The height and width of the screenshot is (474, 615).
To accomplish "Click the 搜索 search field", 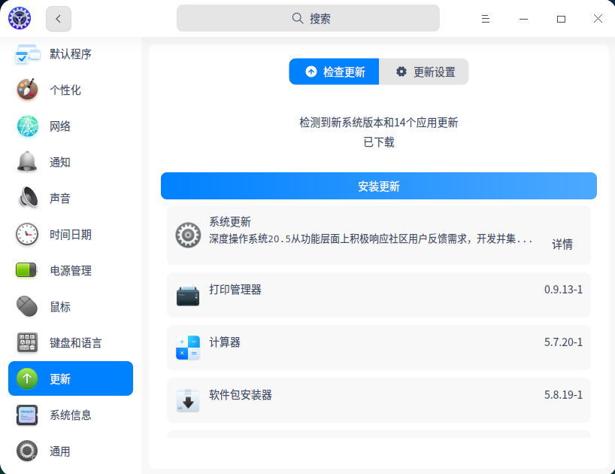I will (307, 17).
